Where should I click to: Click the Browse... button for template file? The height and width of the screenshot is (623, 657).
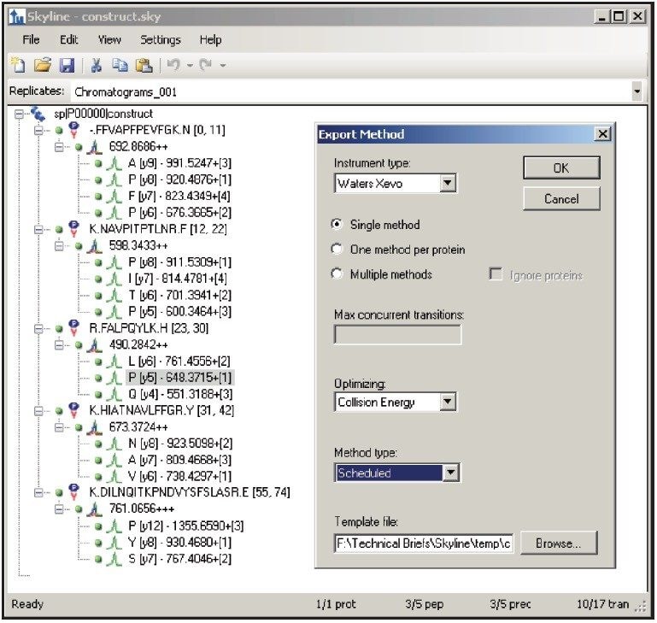[x=559, y=544]
